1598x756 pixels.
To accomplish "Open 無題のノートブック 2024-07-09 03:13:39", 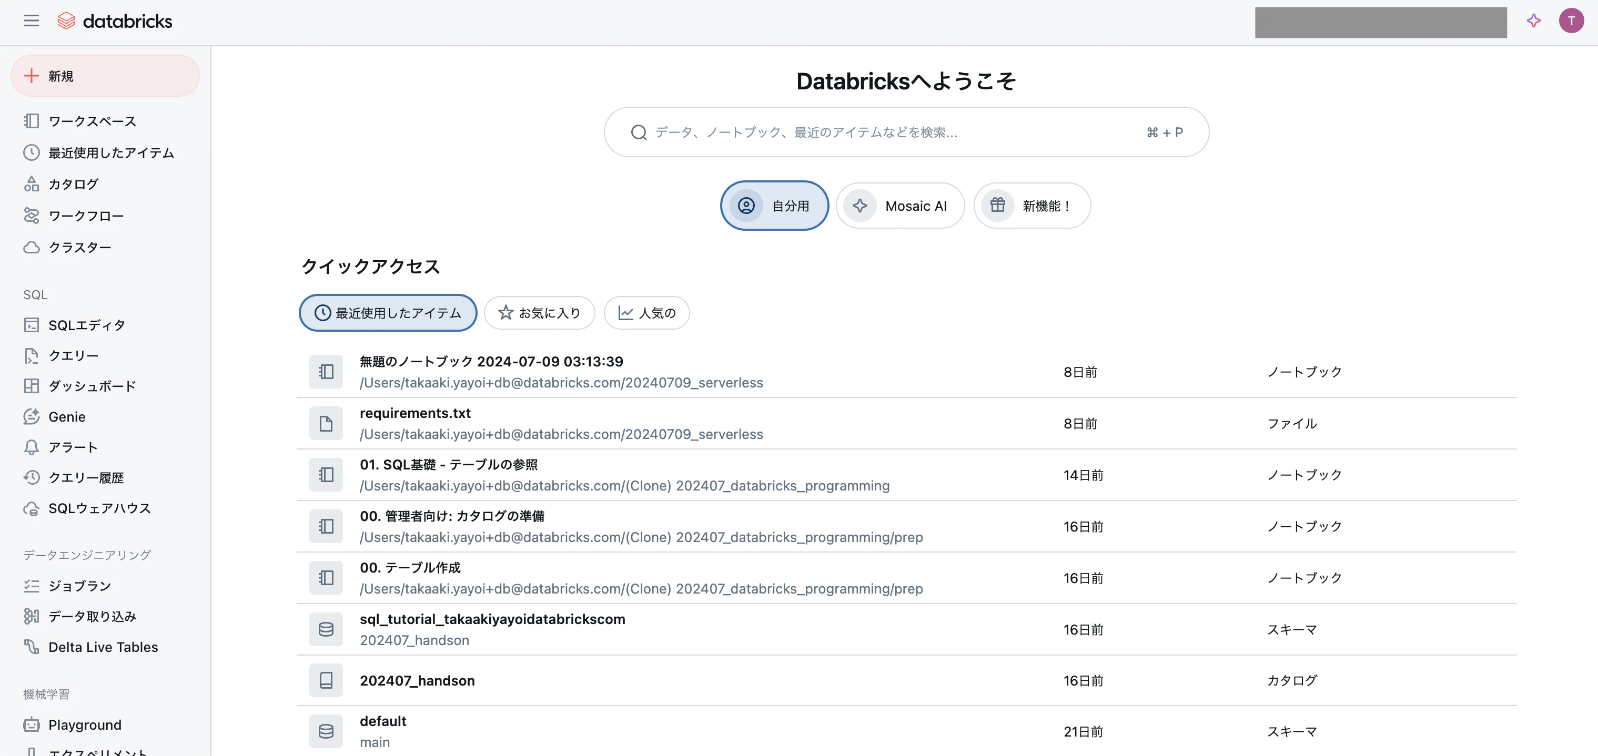I will pyautogui.click(x=491, y=361).
